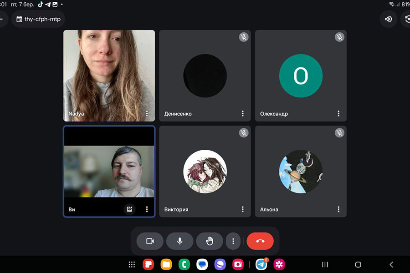Viewport: 410px width, 273px height.
Task: Open three-dot menu on Альона's tile
Action: (x=338, y=209)
